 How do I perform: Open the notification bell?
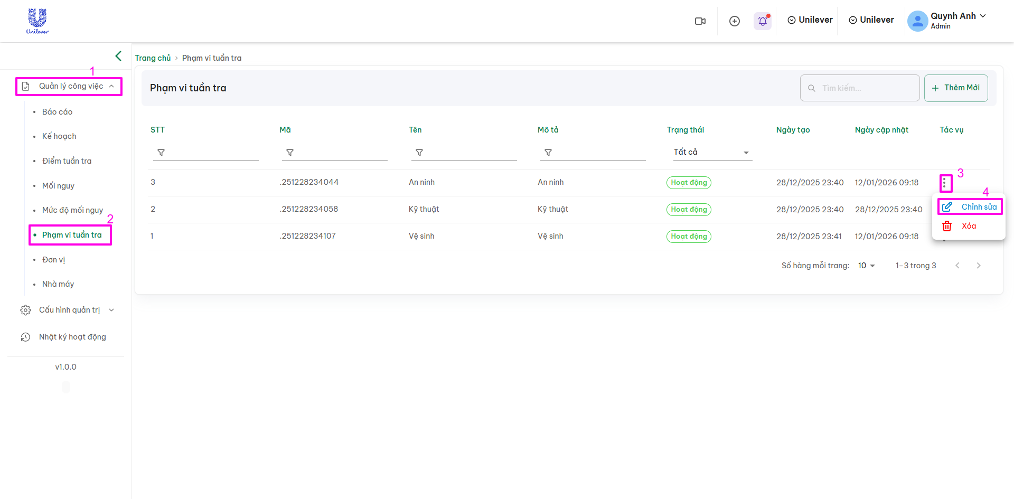[763, 21]
